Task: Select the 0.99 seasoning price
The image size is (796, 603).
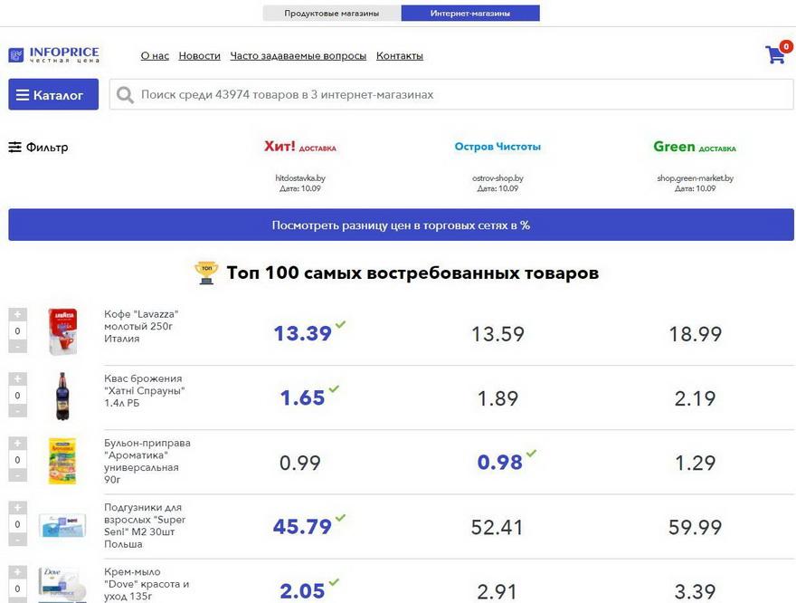Action: (300, 463)
